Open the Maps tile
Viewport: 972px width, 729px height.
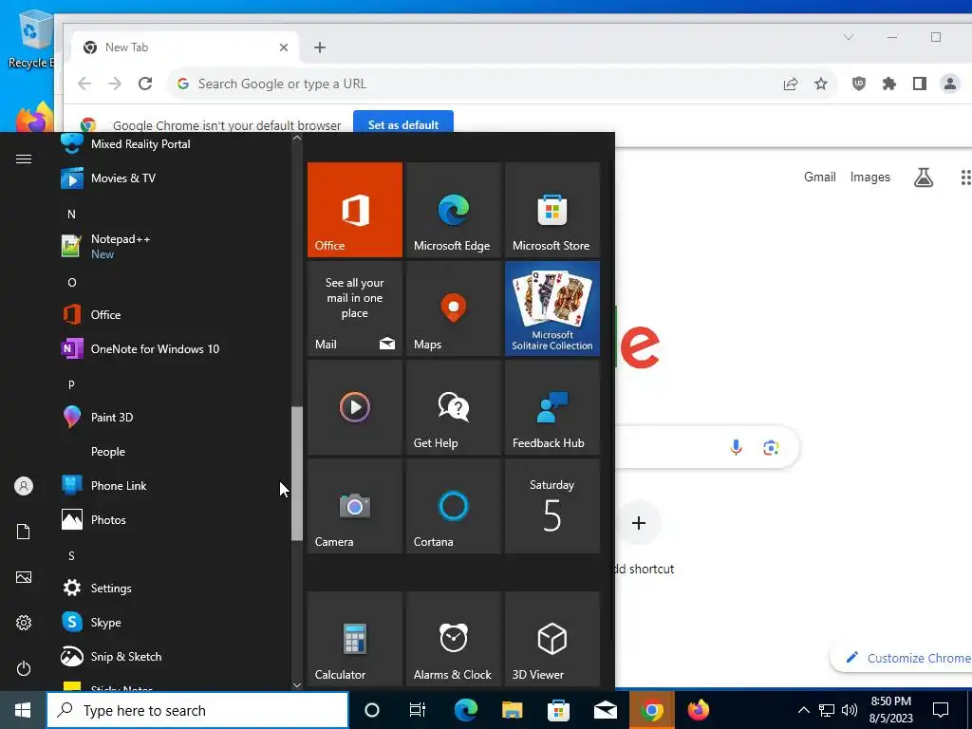[x=453, y=308]
